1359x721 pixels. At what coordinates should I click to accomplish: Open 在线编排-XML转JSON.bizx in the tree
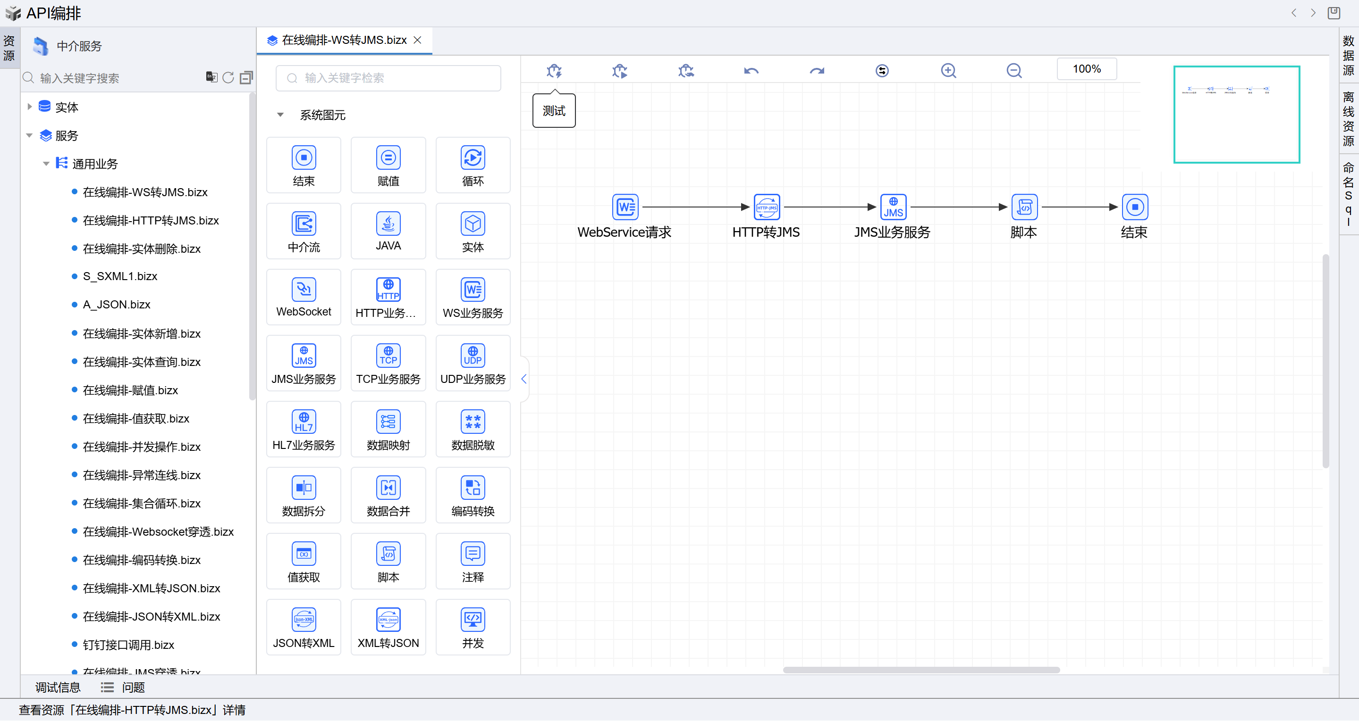(151, 588)
